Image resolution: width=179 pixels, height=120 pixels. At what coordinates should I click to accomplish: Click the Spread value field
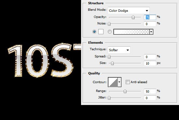coord(150,57)
